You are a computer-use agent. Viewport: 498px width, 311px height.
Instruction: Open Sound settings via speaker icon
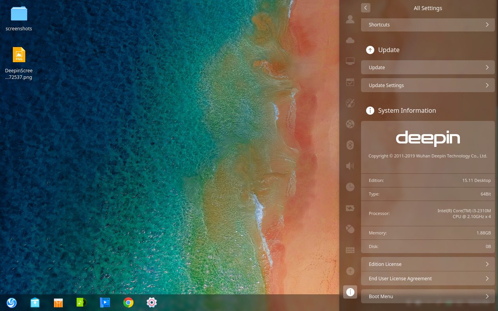[350, 166]
